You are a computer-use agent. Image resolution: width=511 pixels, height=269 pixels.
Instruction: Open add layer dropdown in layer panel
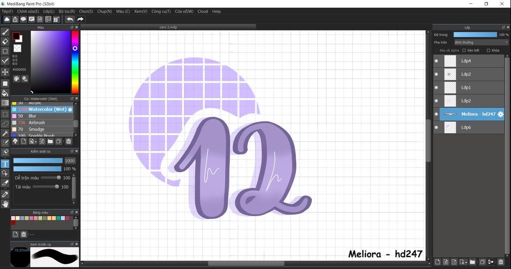pyautogui.click(x=463, y=262)
